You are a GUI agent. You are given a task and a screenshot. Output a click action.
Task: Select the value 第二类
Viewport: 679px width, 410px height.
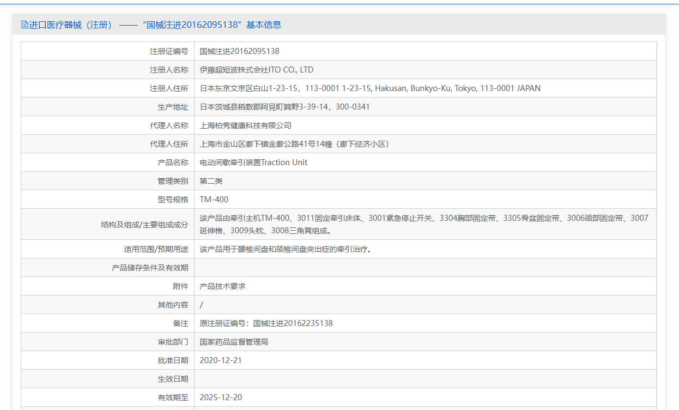click(x=211, y=181)
